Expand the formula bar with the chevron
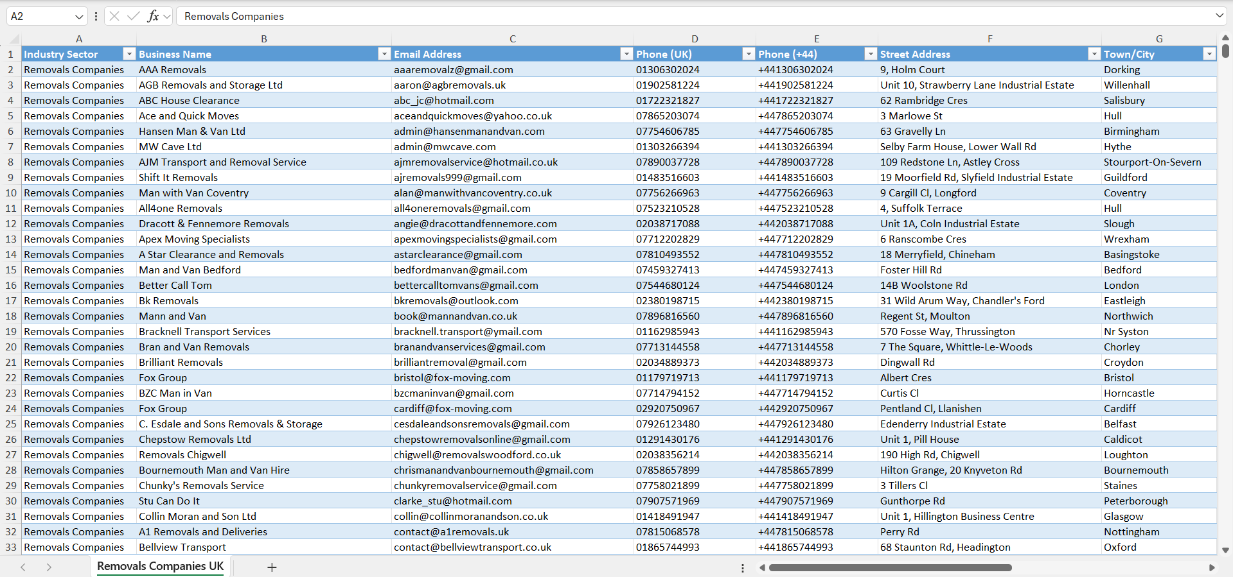Screen dimensions: 1233x577 (x=1220, y=15)
